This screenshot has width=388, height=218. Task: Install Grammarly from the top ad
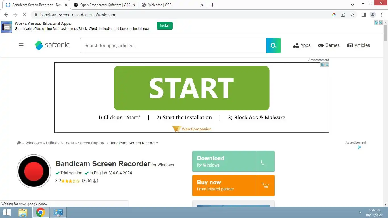pyautogui.click(x=165, y=26)
